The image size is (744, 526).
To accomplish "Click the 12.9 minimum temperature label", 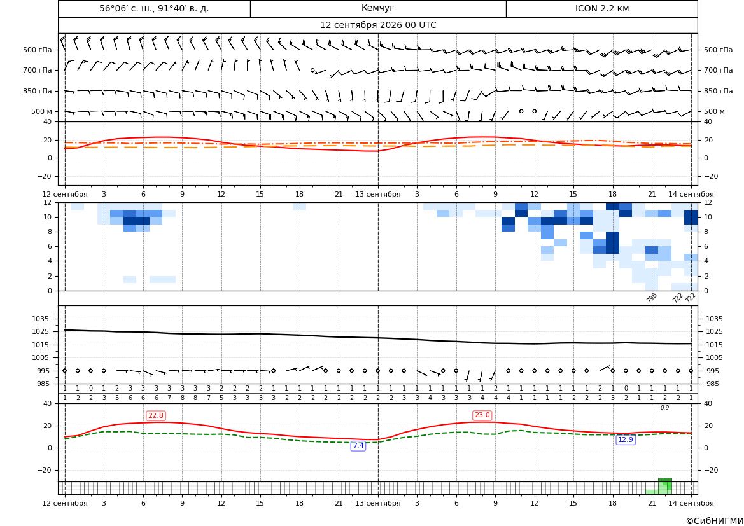I will tap(626, 439).
